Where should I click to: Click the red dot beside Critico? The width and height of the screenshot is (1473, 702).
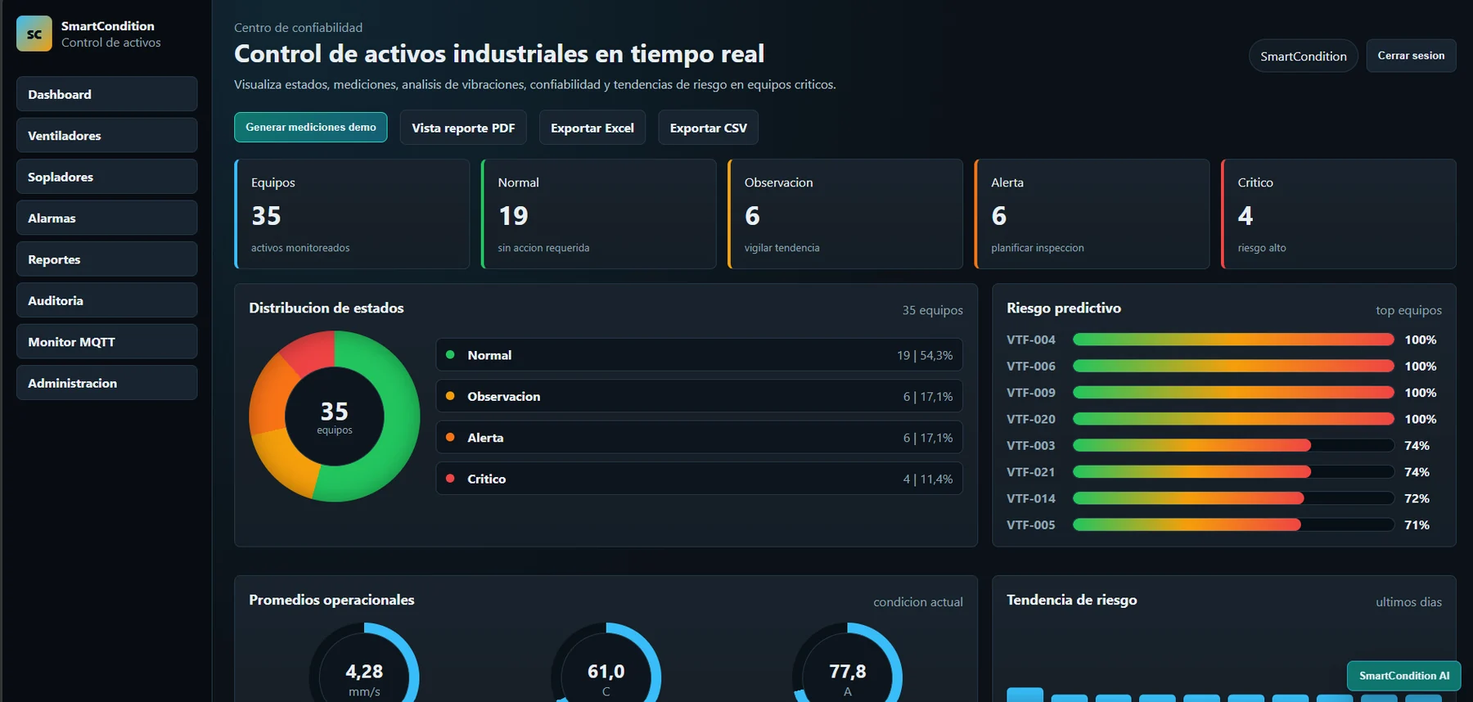(x=450, y=478)
